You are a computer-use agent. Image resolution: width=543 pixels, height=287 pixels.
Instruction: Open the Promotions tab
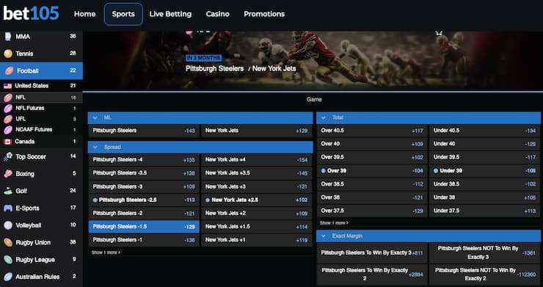(x=264, y=14)
